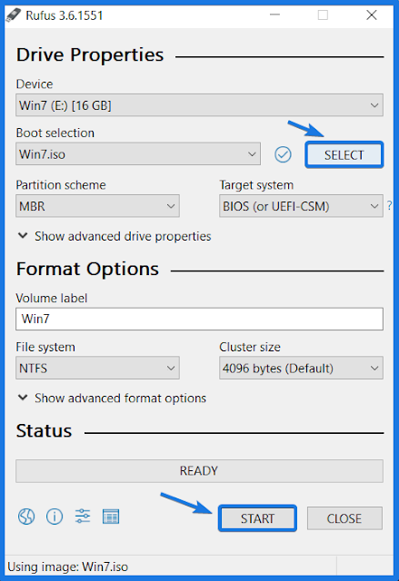Show the log window icon

point(111,517)
